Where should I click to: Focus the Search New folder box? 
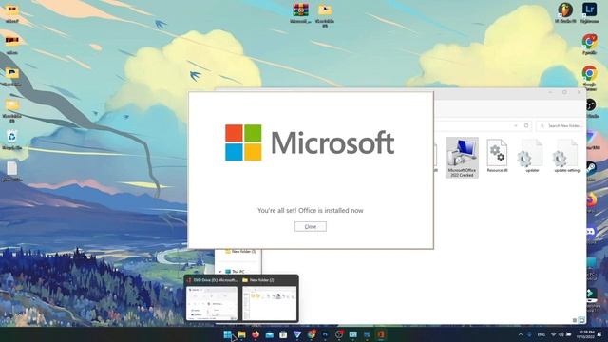click(x=560, y=126)
